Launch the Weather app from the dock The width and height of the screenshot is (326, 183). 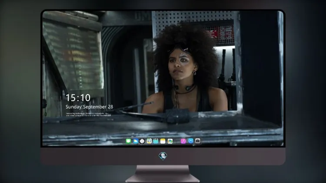[x=136, y=141]
